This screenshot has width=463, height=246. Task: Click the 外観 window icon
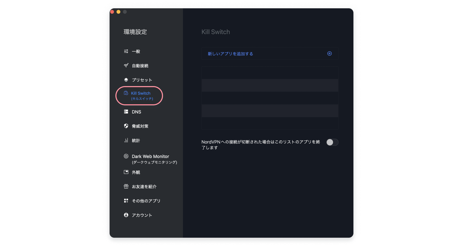[126, 172]
